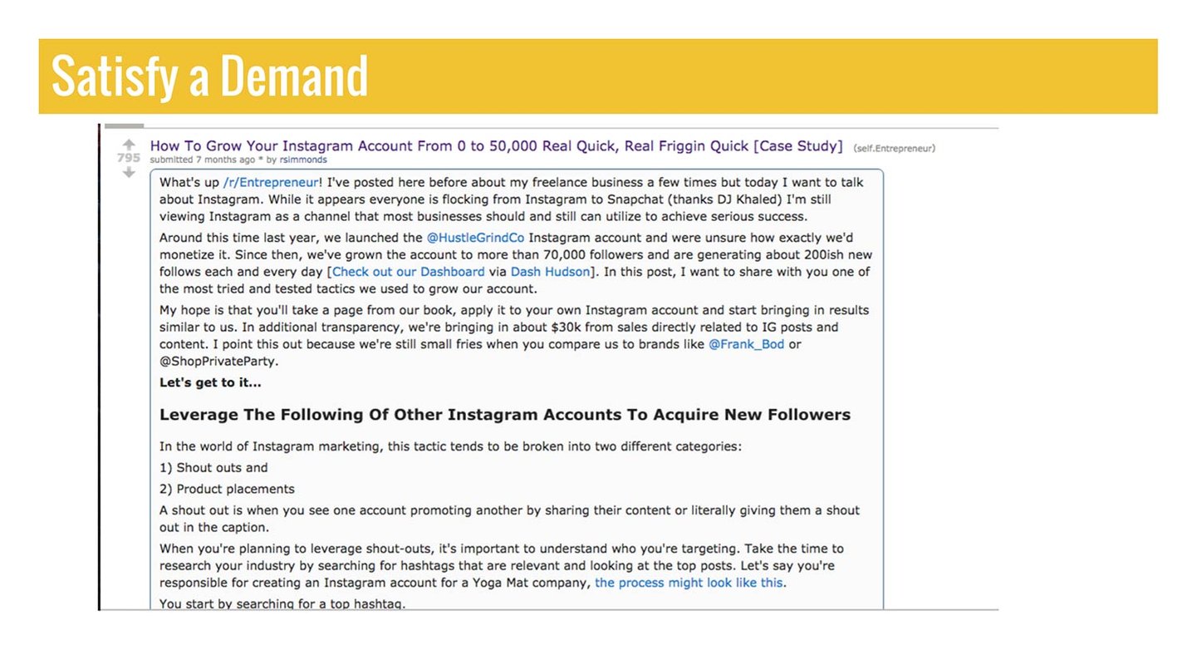Open the @HustleGrindCo Instagram link

pos(475,238)
